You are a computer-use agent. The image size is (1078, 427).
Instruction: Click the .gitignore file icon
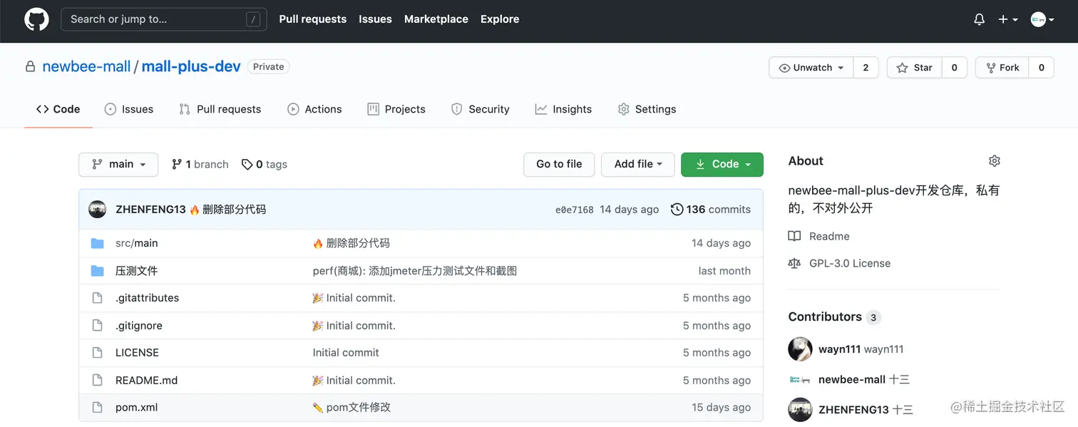point(98,326)
